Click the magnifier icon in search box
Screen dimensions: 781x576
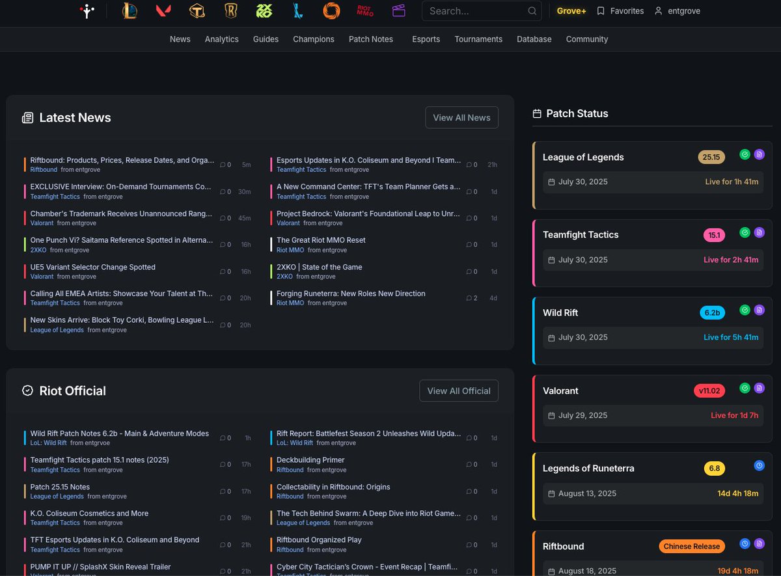(x=532, y=11)
